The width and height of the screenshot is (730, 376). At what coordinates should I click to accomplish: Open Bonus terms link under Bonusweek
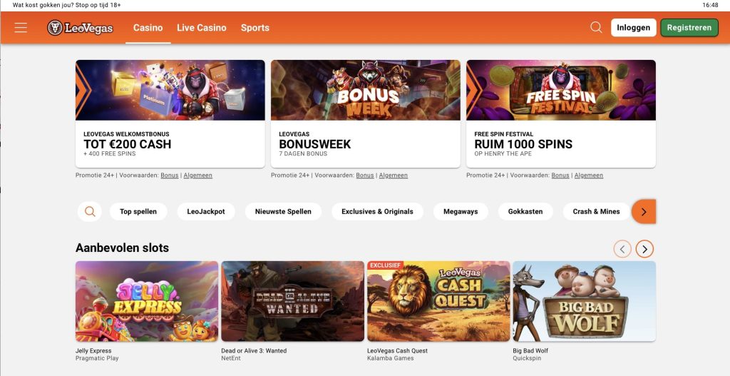pos(365,176)
